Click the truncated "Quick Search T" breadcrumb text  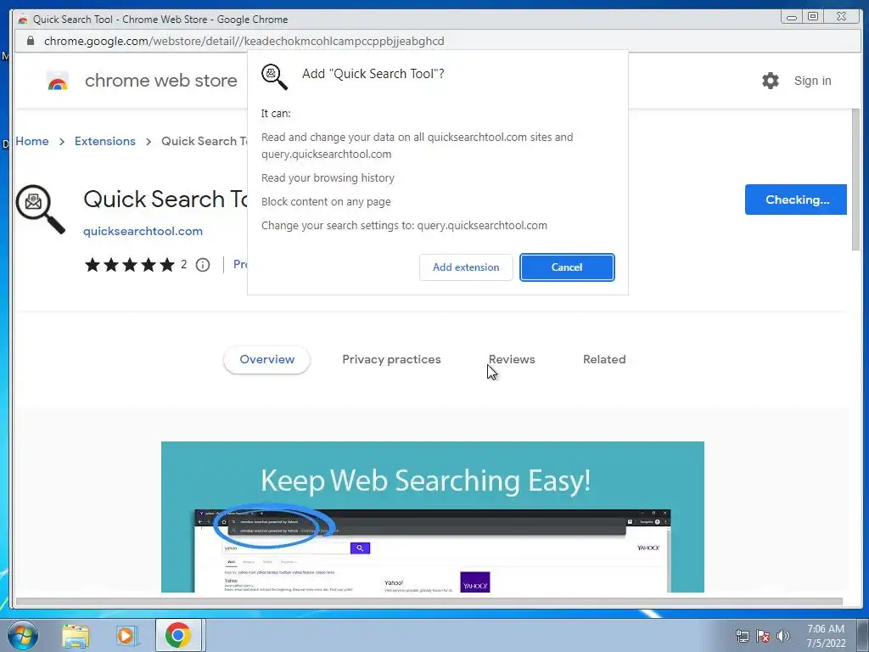[x=204, y=142]
